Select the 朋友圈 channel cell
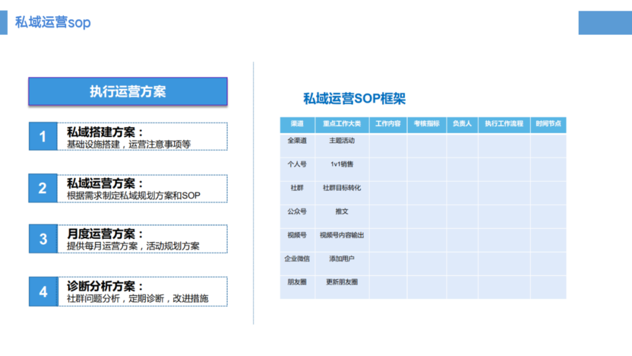Viewport: 632px width, 356px height. (297, 287)
